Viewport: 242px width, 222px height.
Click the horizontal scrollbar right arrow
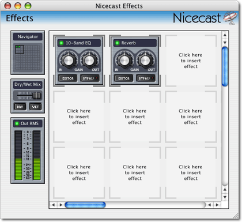pyautogui.click(x=217, y=205)
